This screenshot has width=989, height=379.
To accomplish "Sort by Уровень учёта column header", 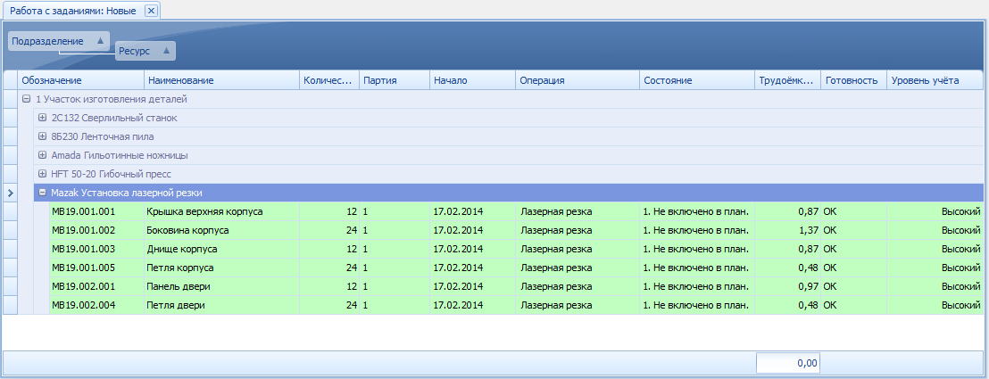I will (x=935, y=80).
